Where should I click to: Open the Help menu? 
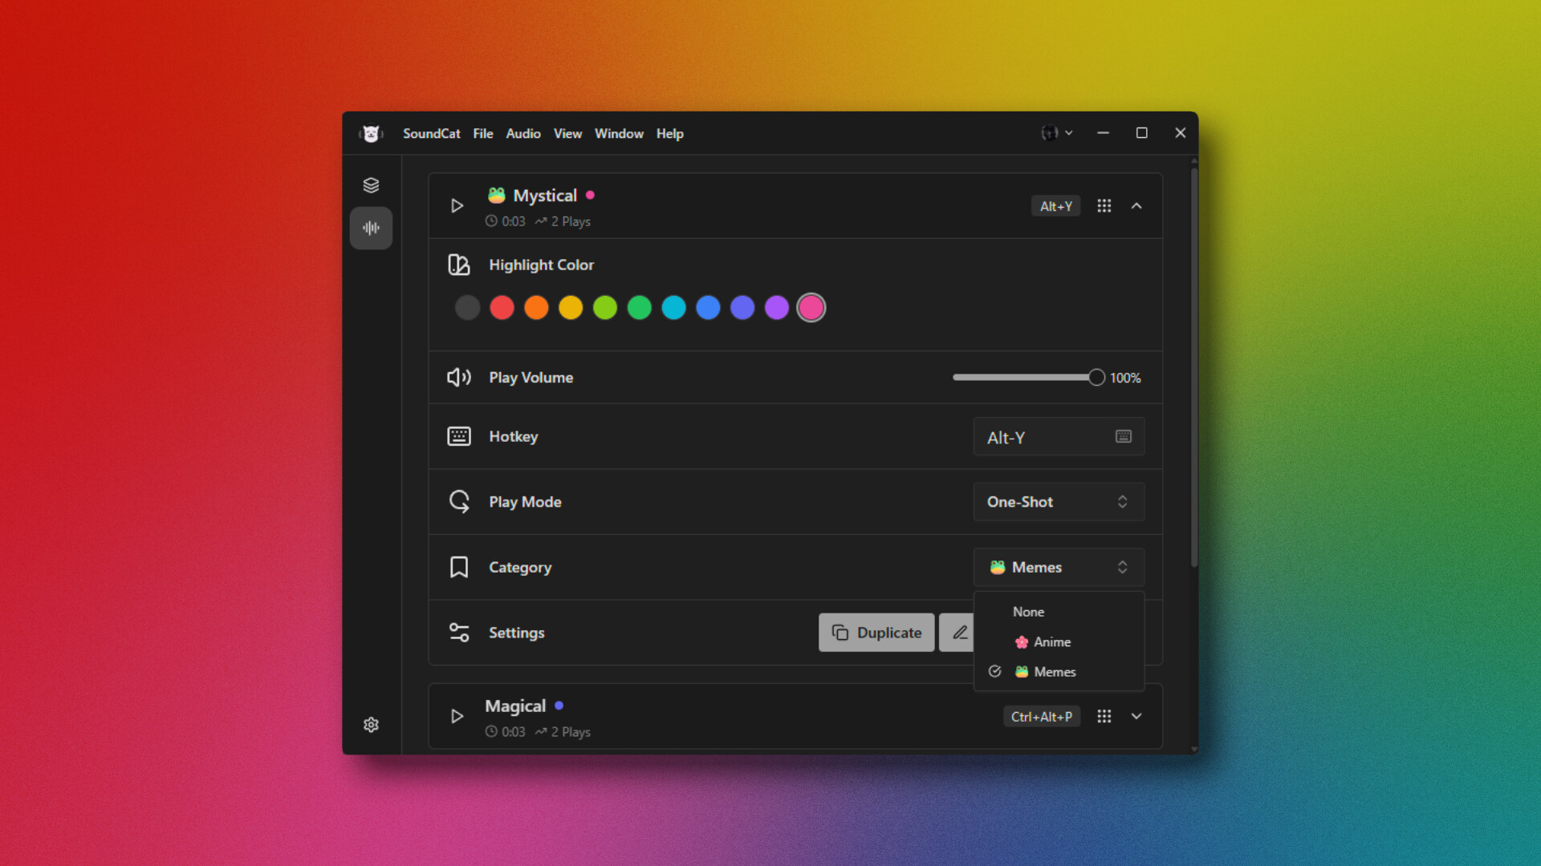click(670, 133)
